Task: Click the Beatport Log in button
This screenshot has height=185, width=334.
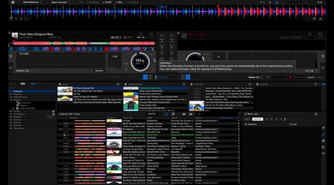Action: pos(51,117)
